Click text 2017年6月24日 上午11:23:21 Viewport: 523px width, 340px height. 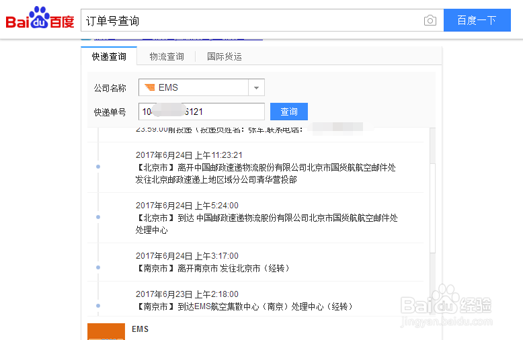pos(189,155)
